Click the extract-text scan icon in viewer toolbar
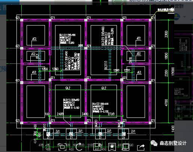The width and height of the screenshot is (193, 152). pos(63,147)
